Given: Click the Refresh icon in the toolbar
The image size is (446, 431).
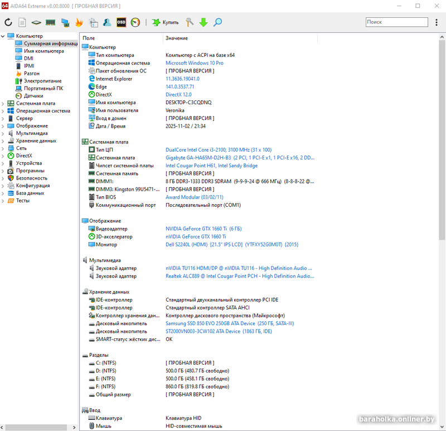Looking at the screenshot, I should pos(8,22).
